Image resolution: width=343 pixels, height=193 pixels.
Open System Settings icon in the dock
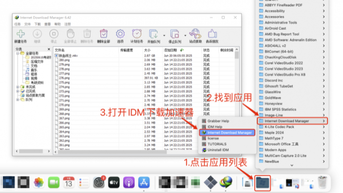point(99,182)
